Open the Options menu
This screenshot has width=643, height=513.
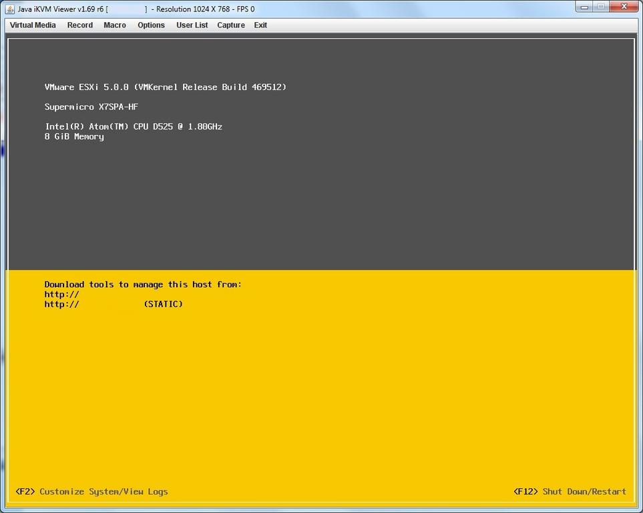(151, 25)
